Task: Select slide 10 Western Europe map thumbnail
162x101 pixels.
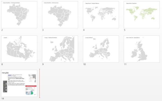Action: tap(101, 49)
